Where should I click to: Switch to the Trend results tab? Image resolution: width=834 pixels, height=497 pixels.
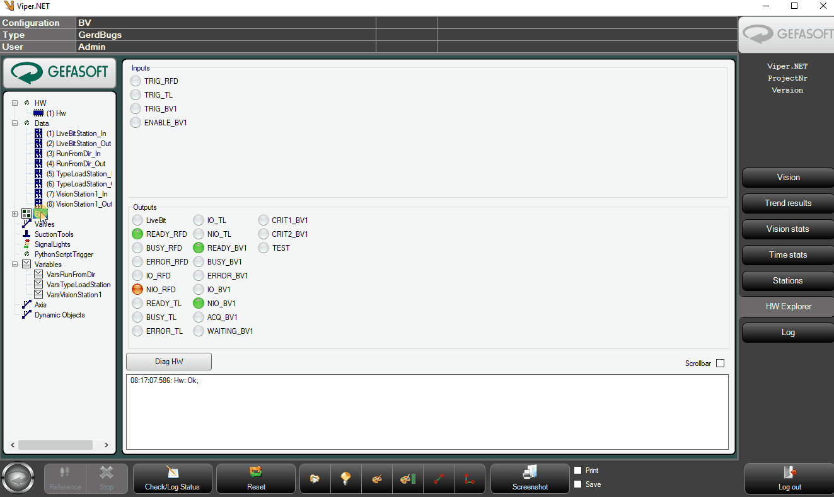point(788,203)
